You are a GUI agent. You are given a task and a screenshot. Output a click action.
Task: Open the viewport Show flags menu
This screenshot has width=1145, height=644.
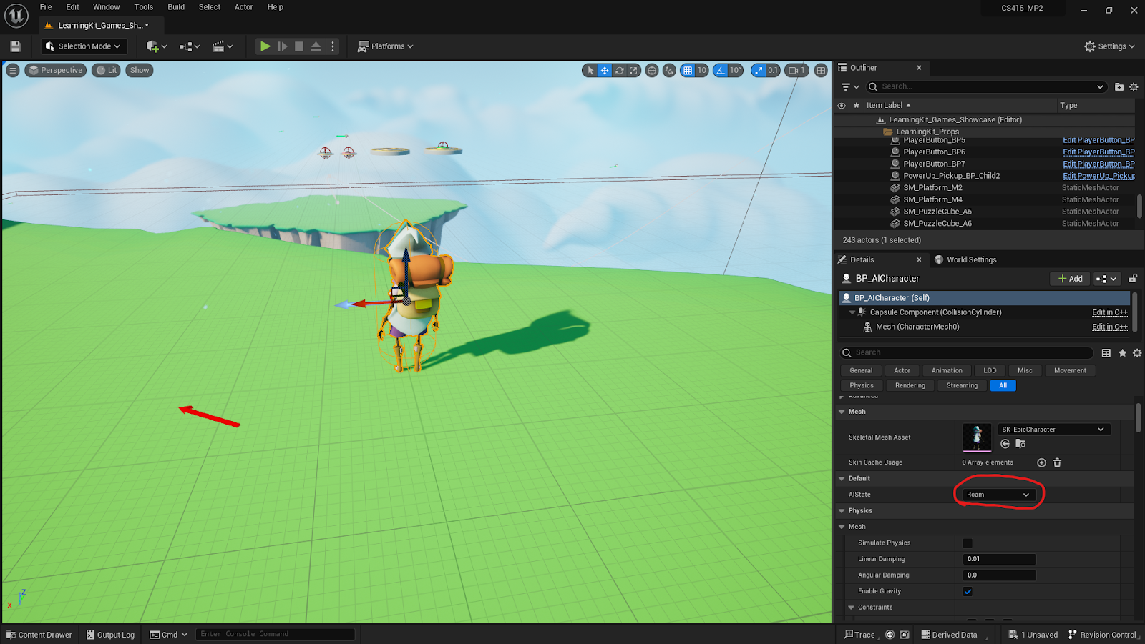tap(140, 70)
